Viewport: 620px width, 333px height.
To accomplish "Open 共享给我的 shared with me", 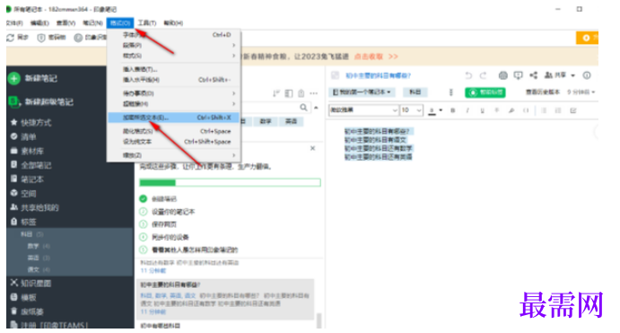I will (35, 207).
